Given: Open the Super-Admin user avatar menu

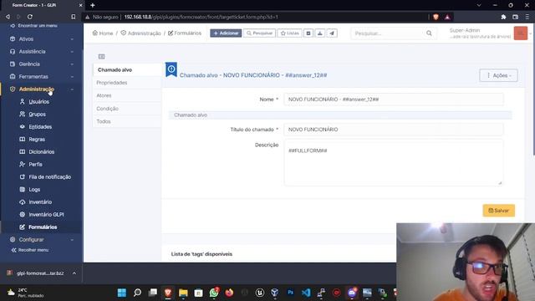Looking at the screenshot, I should (521, 33).
